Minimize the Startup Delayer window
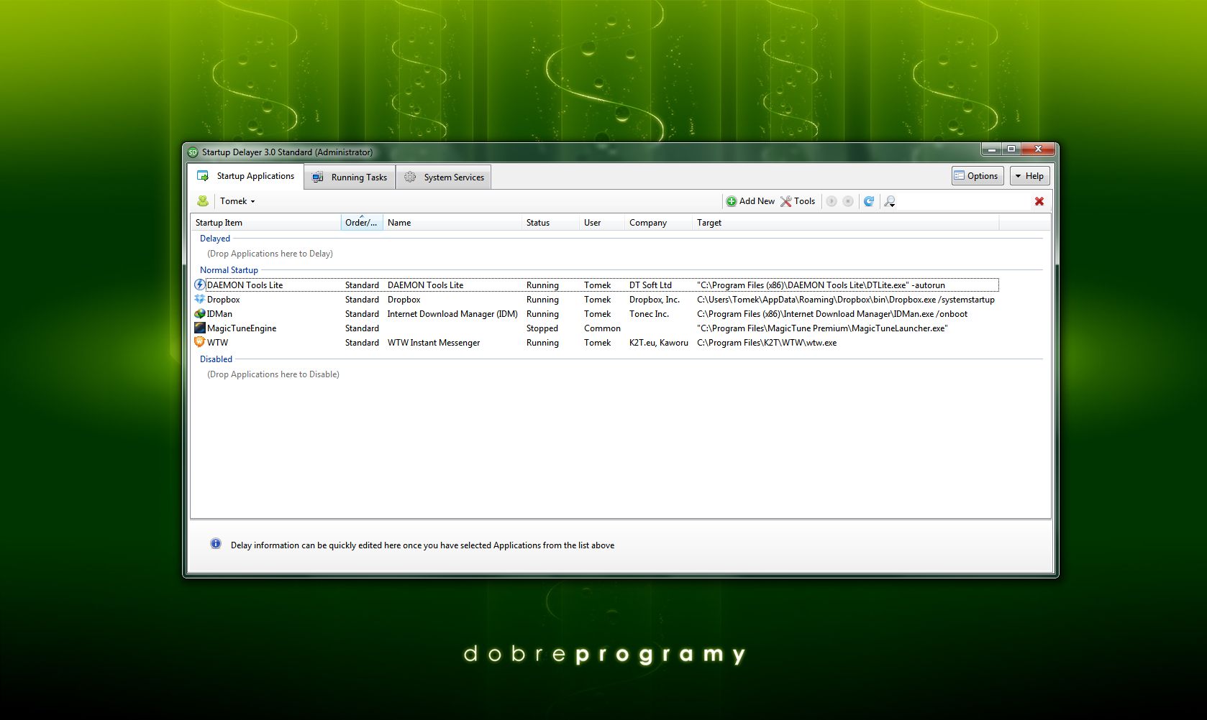 click(x=991, y=149)
